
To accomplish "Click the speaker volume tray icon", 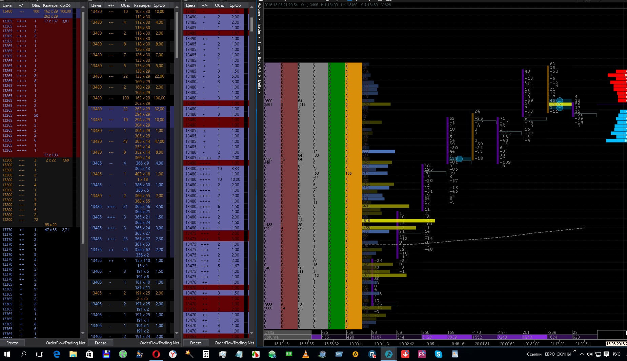I will 590,354.
